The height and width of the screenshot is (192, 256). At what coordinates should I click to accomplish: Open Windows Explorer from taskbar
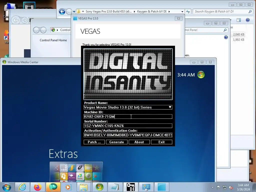(x=83, y=187)
